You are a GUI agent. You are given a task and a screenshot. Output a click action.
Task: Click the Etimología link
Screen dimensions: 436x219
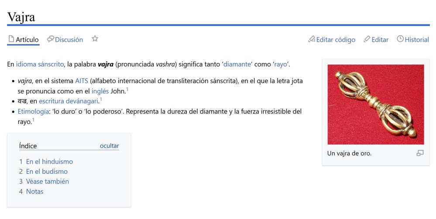[x=33, y=112]
